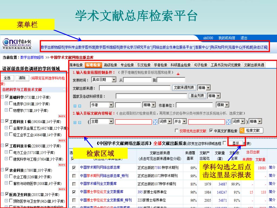Screen dimensions: 277x208
Task: Click the 检索文献 search button
Action: coord(251,131)
